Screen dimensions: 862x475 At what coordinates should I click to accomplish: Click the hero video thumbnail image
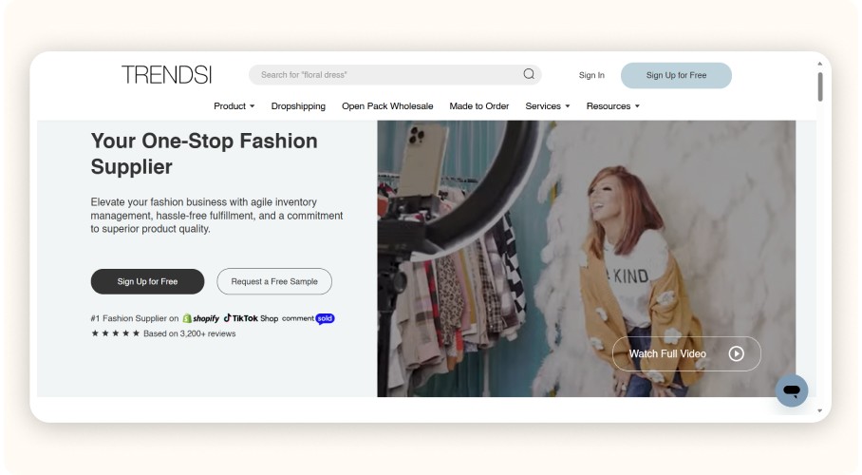click(x=586, y=258)
